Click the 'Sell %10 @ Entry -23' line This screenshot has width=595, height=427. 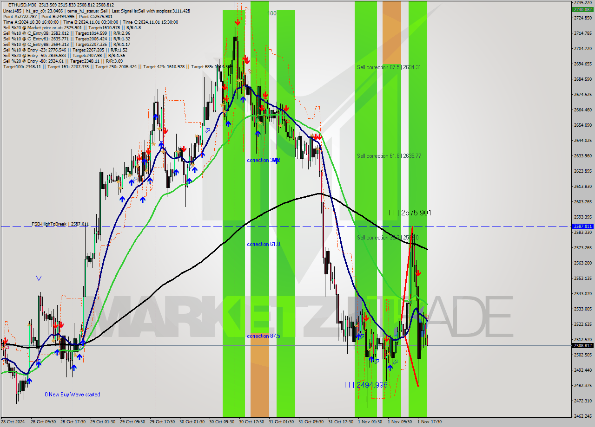pos(65,50)
